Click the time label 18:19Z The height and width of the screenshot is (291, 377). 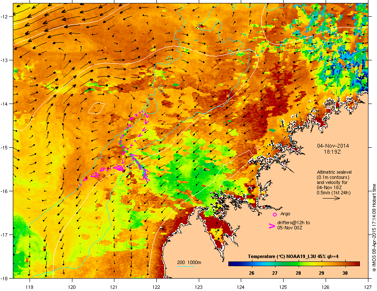(x=332, y=152)
